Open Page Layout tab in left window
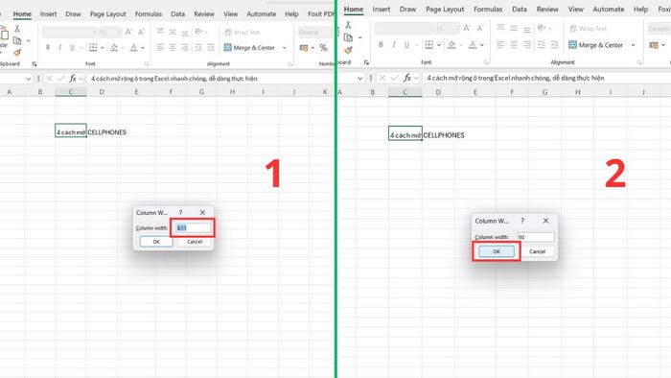 click(107, 13)
